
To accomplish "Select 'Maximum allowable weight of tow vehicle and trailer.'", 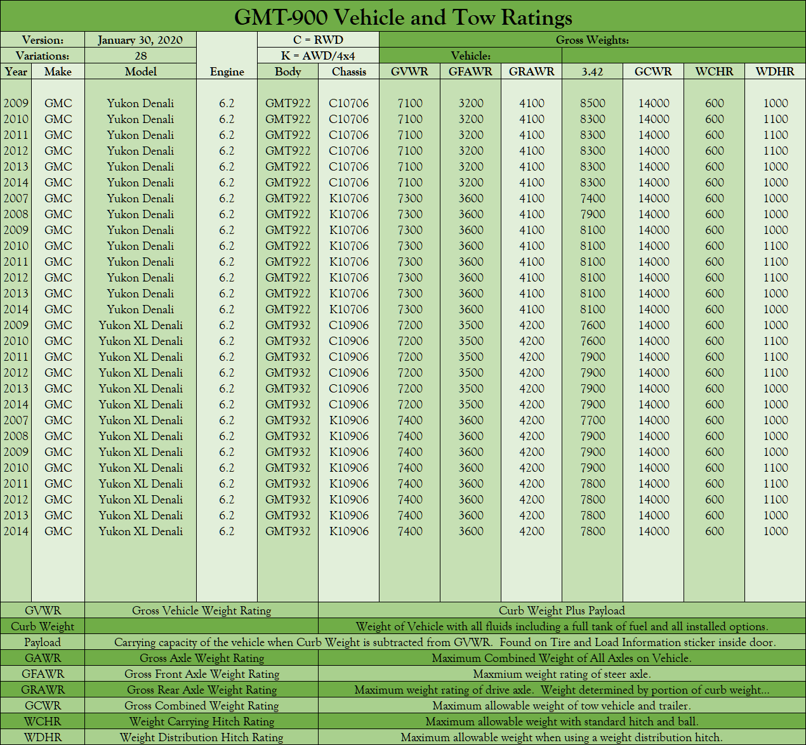I will pyautogui.click(x=562, y=706).
